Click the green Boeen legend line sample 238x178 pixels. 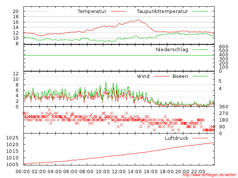pos(200,76)
